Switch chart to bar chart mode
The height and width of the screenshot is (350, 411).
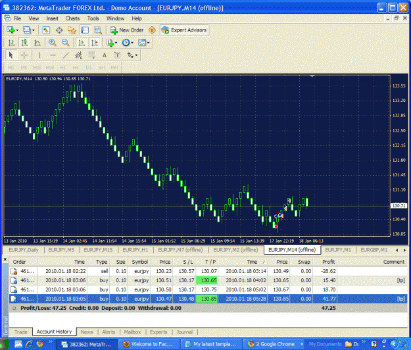point(11,43)
